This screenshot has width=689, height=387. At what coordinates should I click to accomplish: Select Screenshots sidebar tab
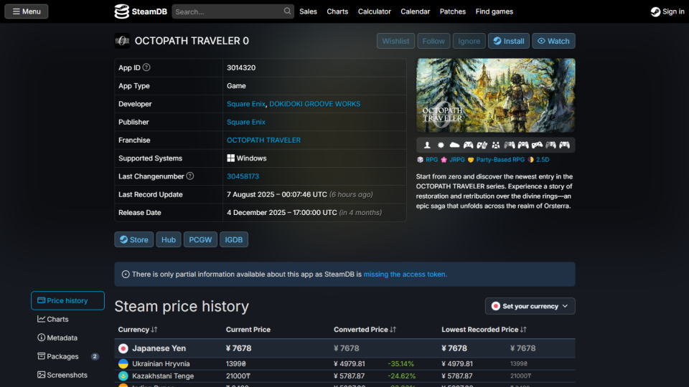[67, 375]
